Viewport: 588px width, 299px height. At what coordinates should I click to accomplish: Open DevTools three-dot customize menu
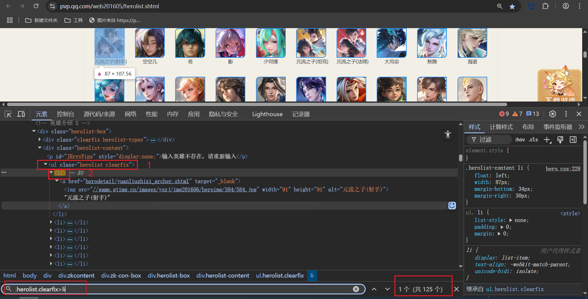(x=566, y=114)
